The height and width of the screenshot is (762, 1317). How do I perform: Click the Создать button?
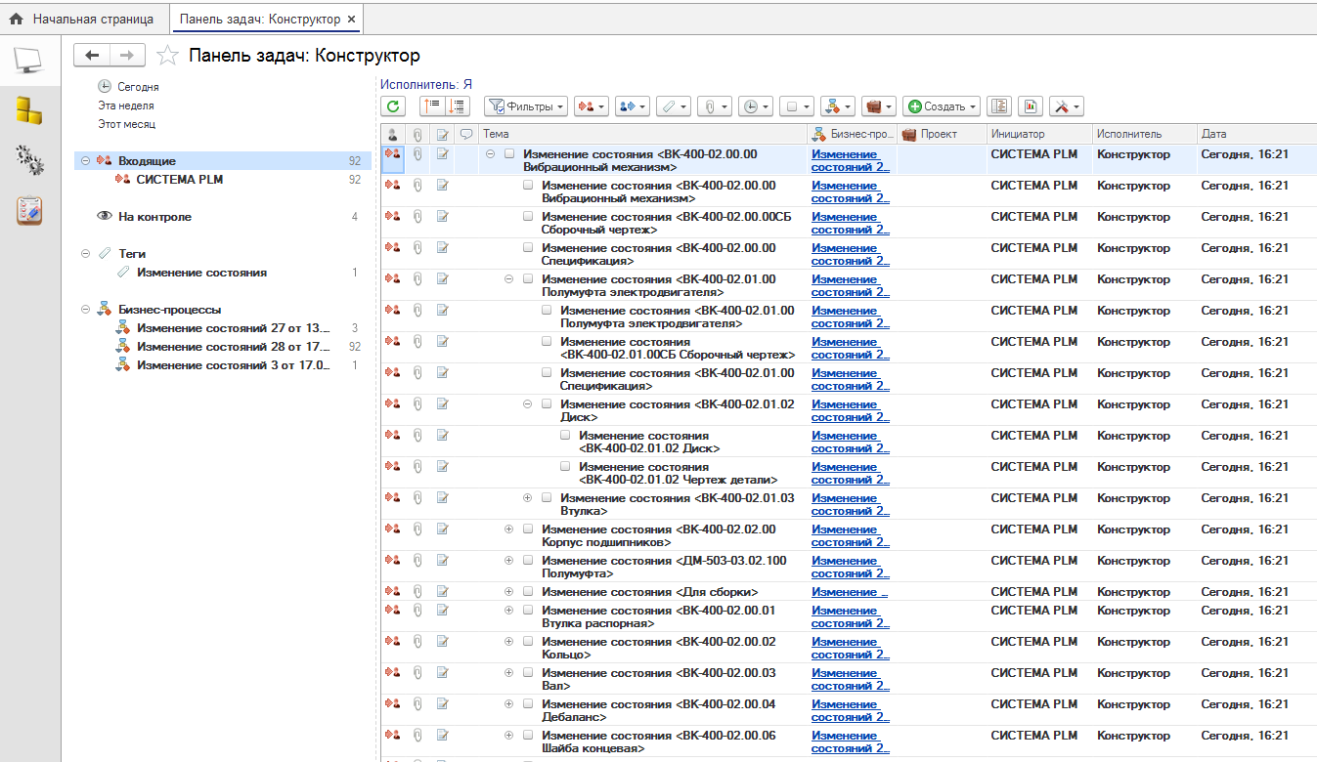941,106
